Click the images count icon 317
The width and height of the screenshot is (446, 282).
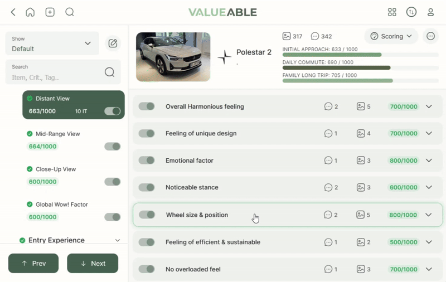tap(287, 36)
